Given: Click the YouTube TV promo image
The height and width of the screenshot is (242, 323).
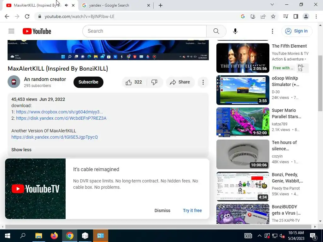Looking at the screenshot, I should (x=35, y=189).
